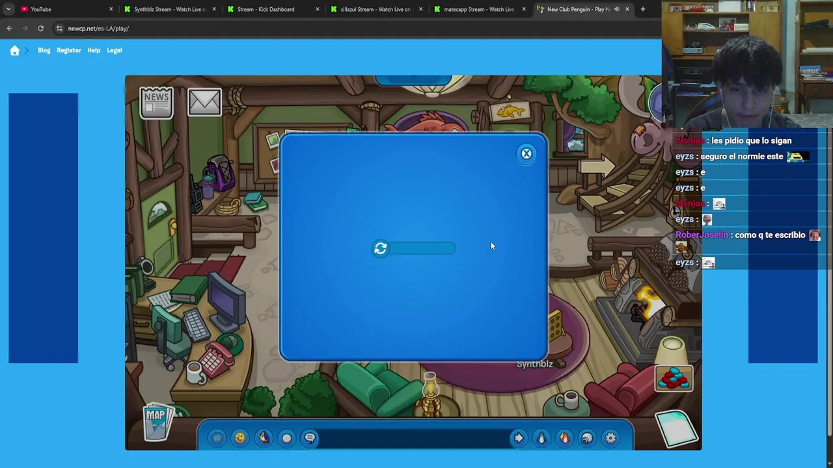Click the loading progress bar
The width and height of the screenshot is (833, 468).
[422, 248]
